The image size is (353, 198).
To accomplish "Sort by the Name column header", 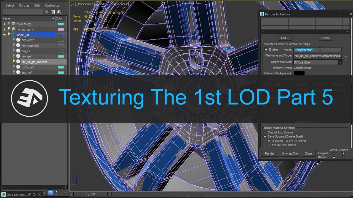I will point(28,18).
